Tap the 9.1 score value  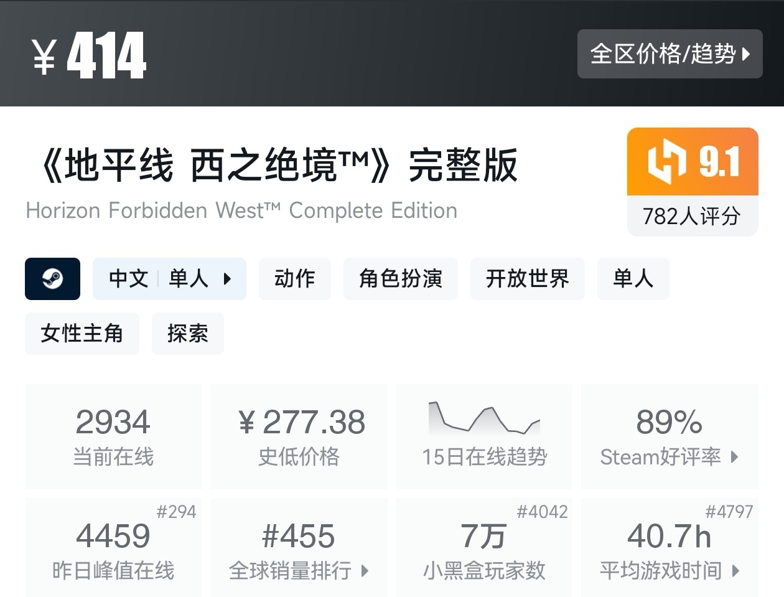(719, 162)
